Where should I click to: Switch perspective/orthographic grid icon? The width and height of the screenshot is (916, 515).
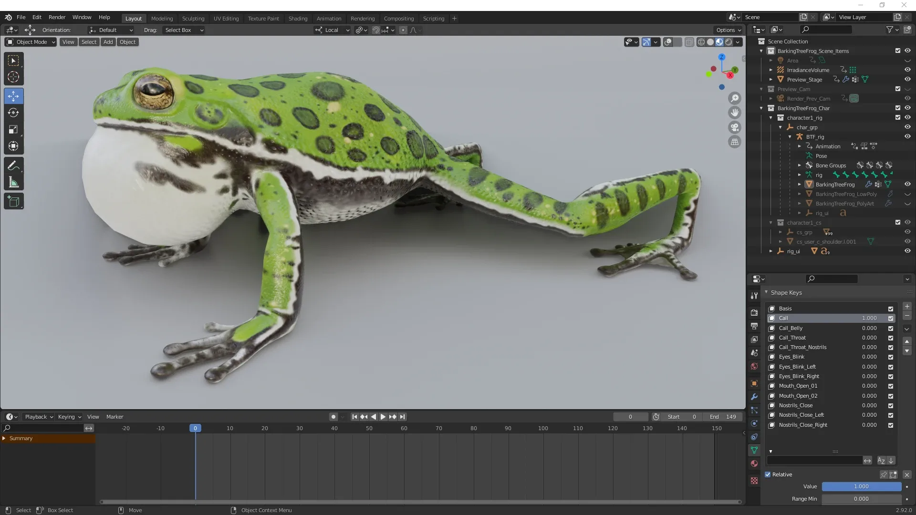coord(735,142)
